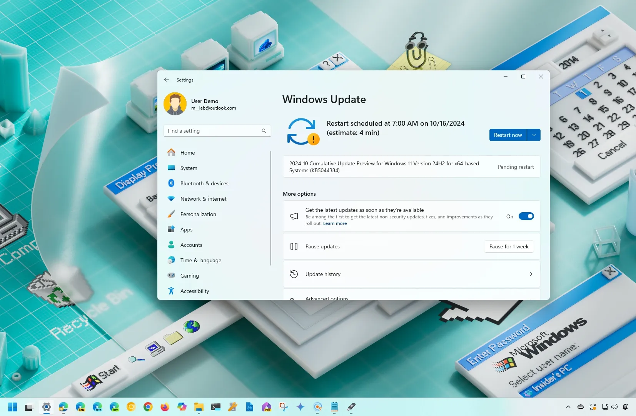Viewport: 636px width, 416px height.
Task: Open Task View on the taskbar
Action: click(29, 407)
